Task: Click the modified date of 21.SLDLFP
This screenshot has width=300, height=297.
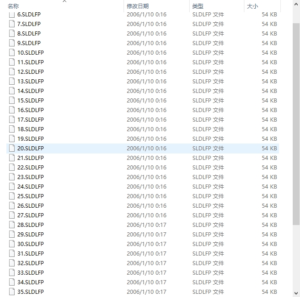Action: pos(146,158)
